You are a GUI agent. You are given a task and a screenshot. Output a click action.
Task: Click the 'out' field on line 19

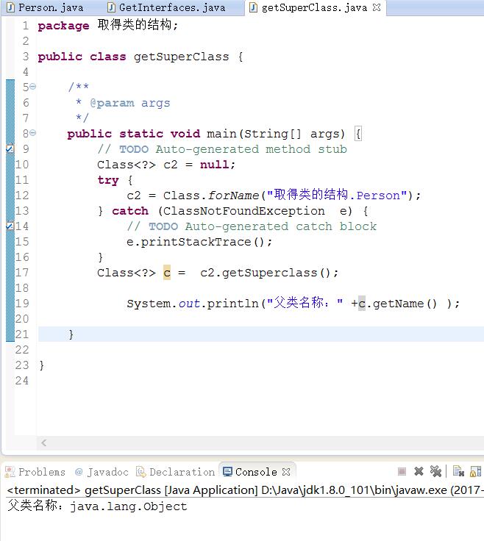189,304
